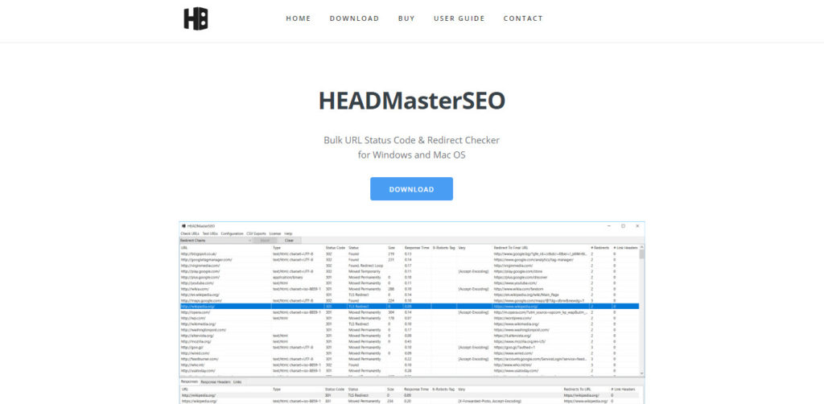Click the Status Code column header in upper table

pos(336,247)
